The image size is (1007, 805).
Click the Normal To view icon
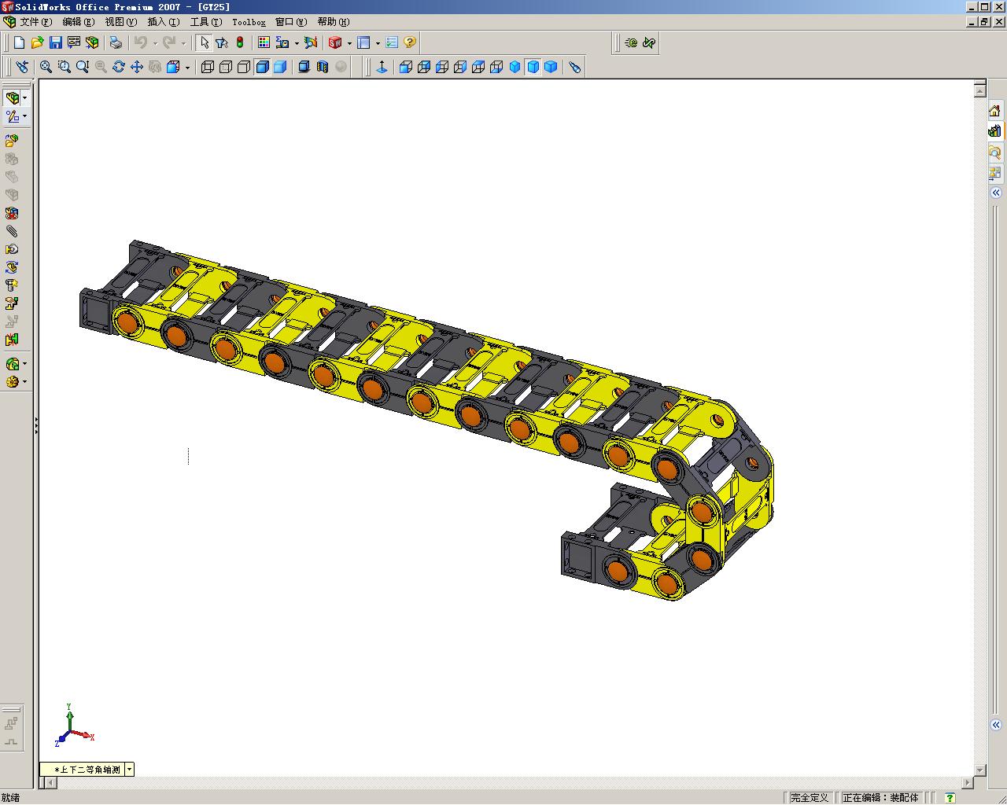382,67
